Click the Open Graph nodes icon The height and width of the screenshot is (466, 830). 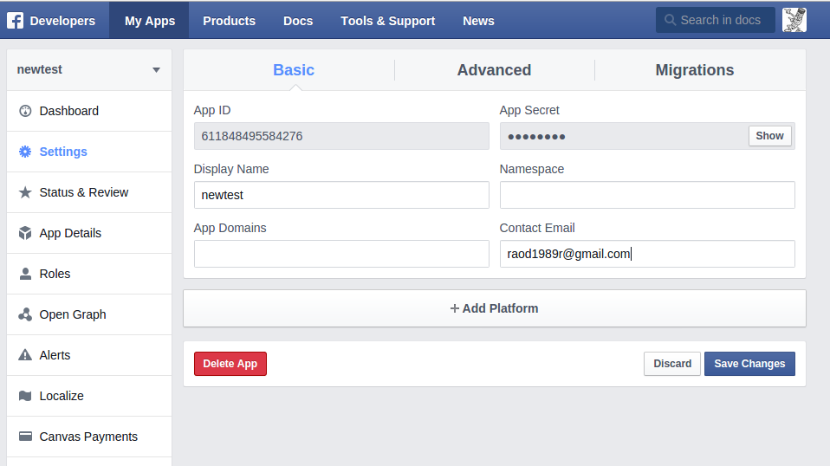point(25,314)
